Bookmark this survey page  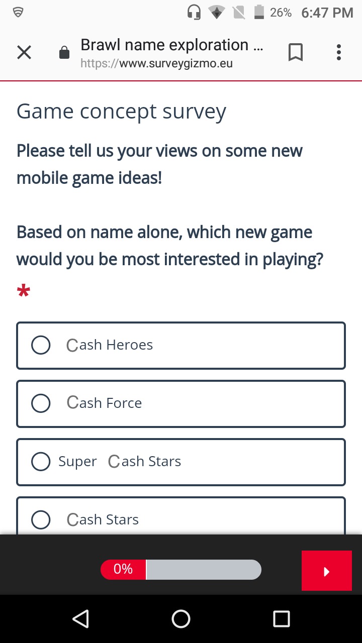tap(296, 52)
